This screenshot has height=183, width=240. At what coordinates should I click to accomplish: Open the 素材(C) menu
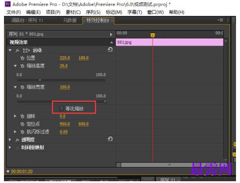coord(73,12)
